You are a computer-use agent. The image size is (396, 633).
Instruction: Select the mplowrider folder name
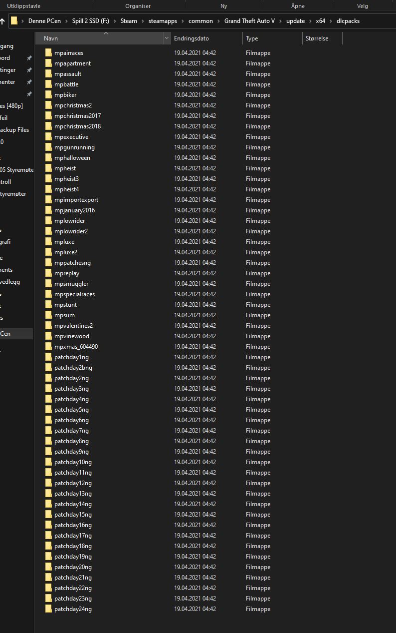pos(69,221)
